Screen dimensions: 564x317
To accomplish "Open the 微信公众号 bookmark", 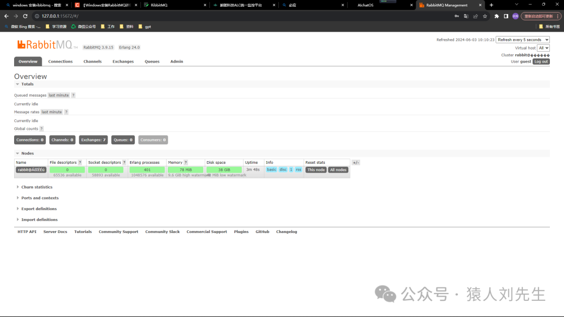I will point(84,27).
